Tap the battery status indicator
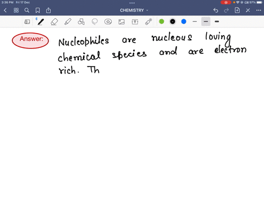Viewport: 264px width, 198px height. click(x=260, y=2)
